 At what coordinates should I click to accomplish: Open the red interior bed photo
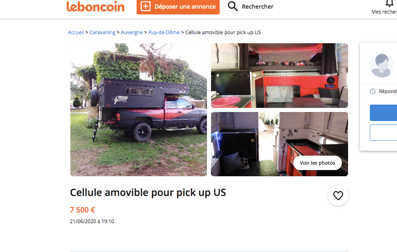(x=279, y=75)
